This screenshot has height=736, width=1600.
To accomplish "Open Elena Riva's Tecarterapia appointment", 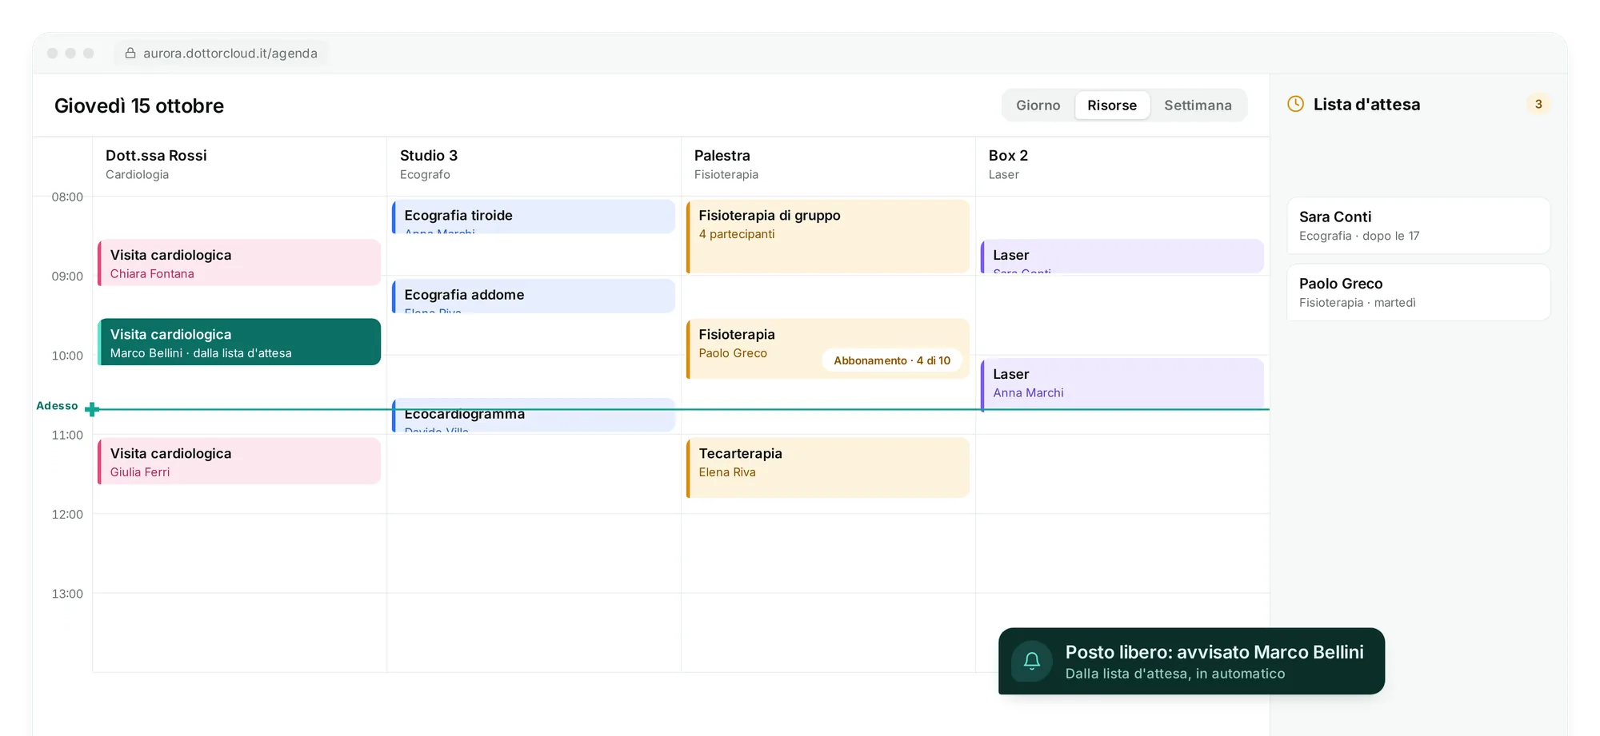I will [828, 467].
